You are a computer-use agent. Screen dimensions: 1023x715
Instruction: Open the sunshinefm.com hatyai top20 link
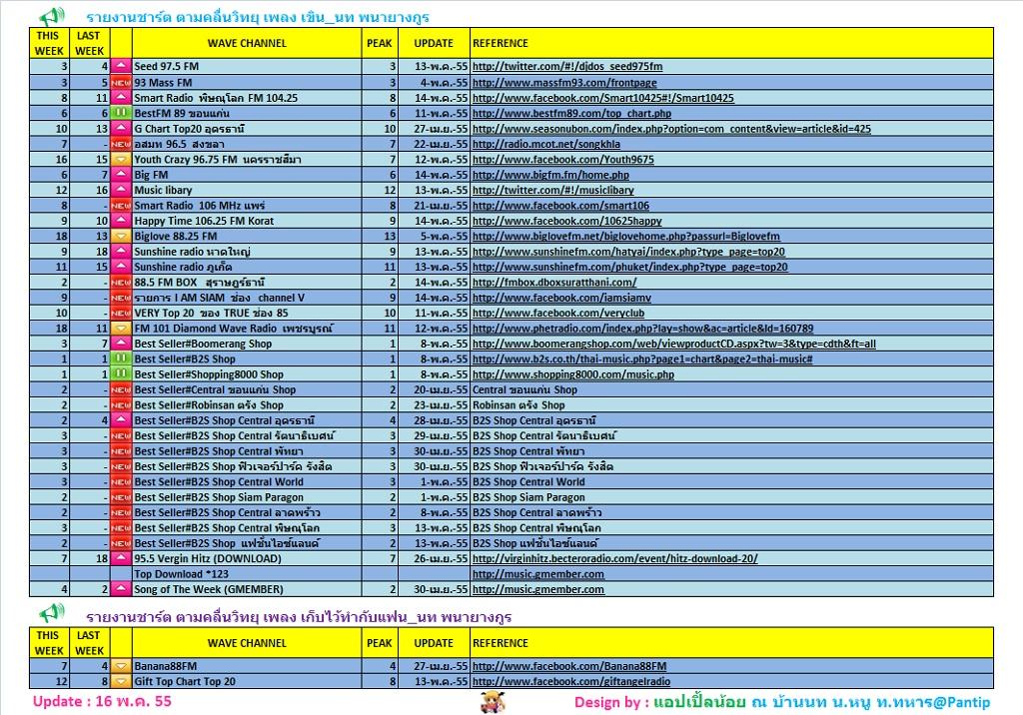628,252
